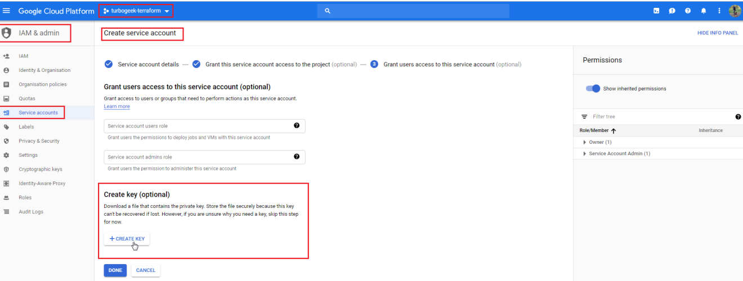Activate Cloud Shell icon in top bar

pos(656,11)
